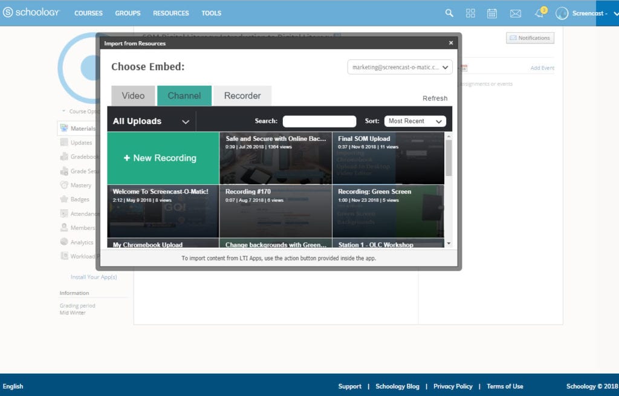Open the account email dropdown
The image size is (619, 396).
[x=400, y=67]
